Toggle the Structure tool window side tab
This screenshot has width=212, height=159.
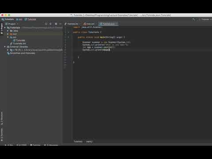(2, 119)
